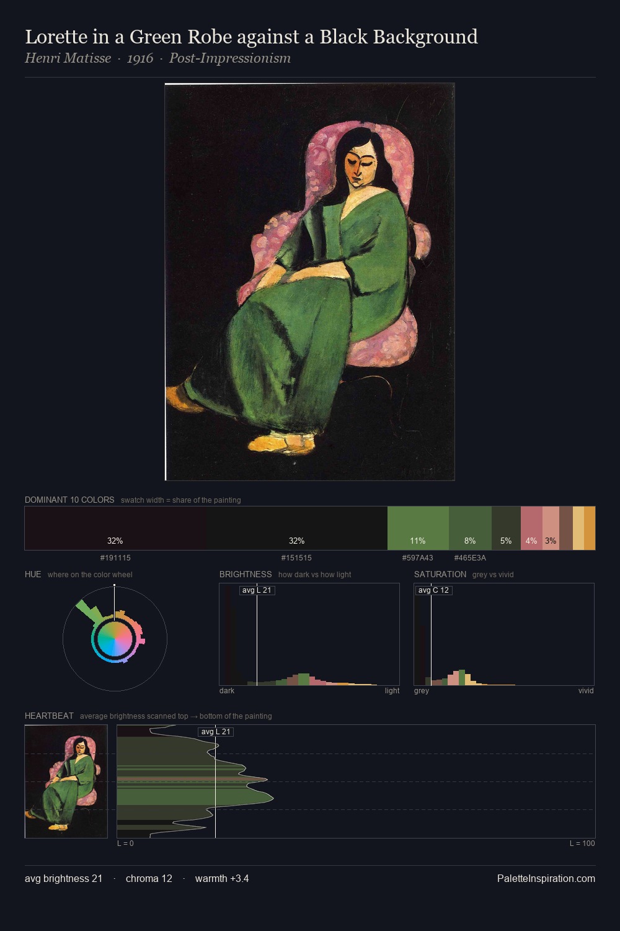Click the 'avg L 21' label in Brightness chart

pyautogui.click(x=257, y=590)
